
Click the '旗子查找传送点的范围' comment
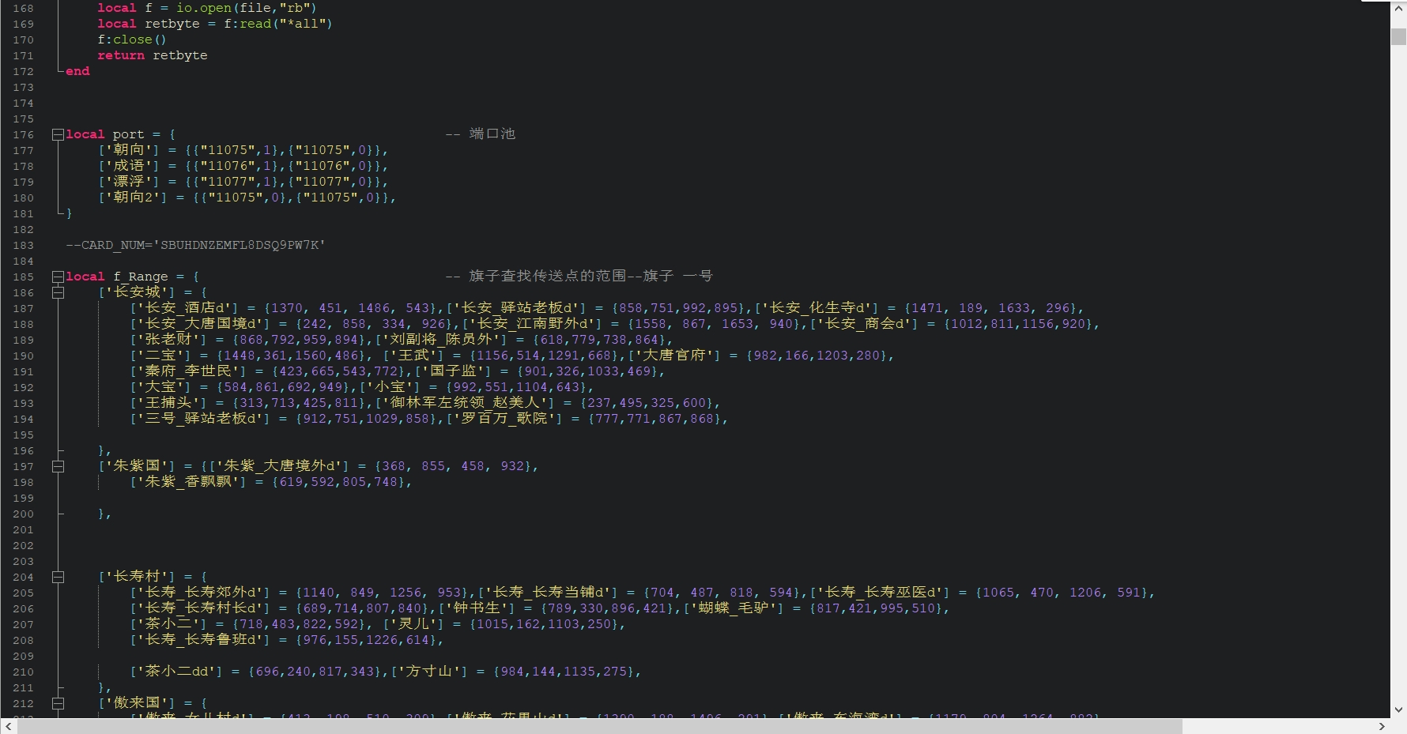(547, 277)
